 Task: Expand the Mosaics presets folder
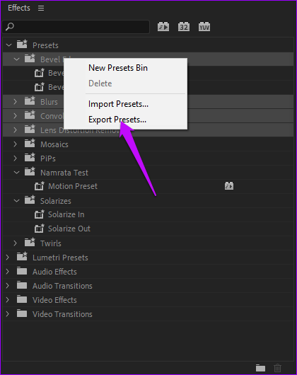[16, 144]
